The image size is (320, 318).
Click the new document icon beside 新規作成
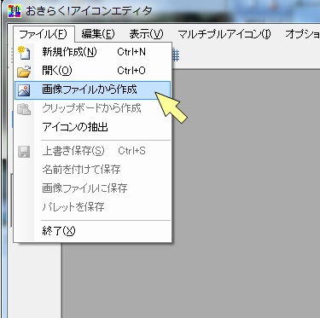pos(24,53)
